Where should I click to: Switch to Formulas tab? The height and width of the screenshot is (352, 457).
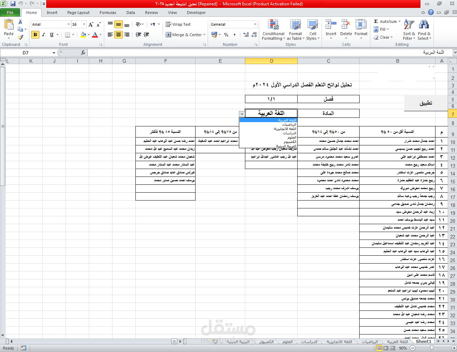pos(108,13)
